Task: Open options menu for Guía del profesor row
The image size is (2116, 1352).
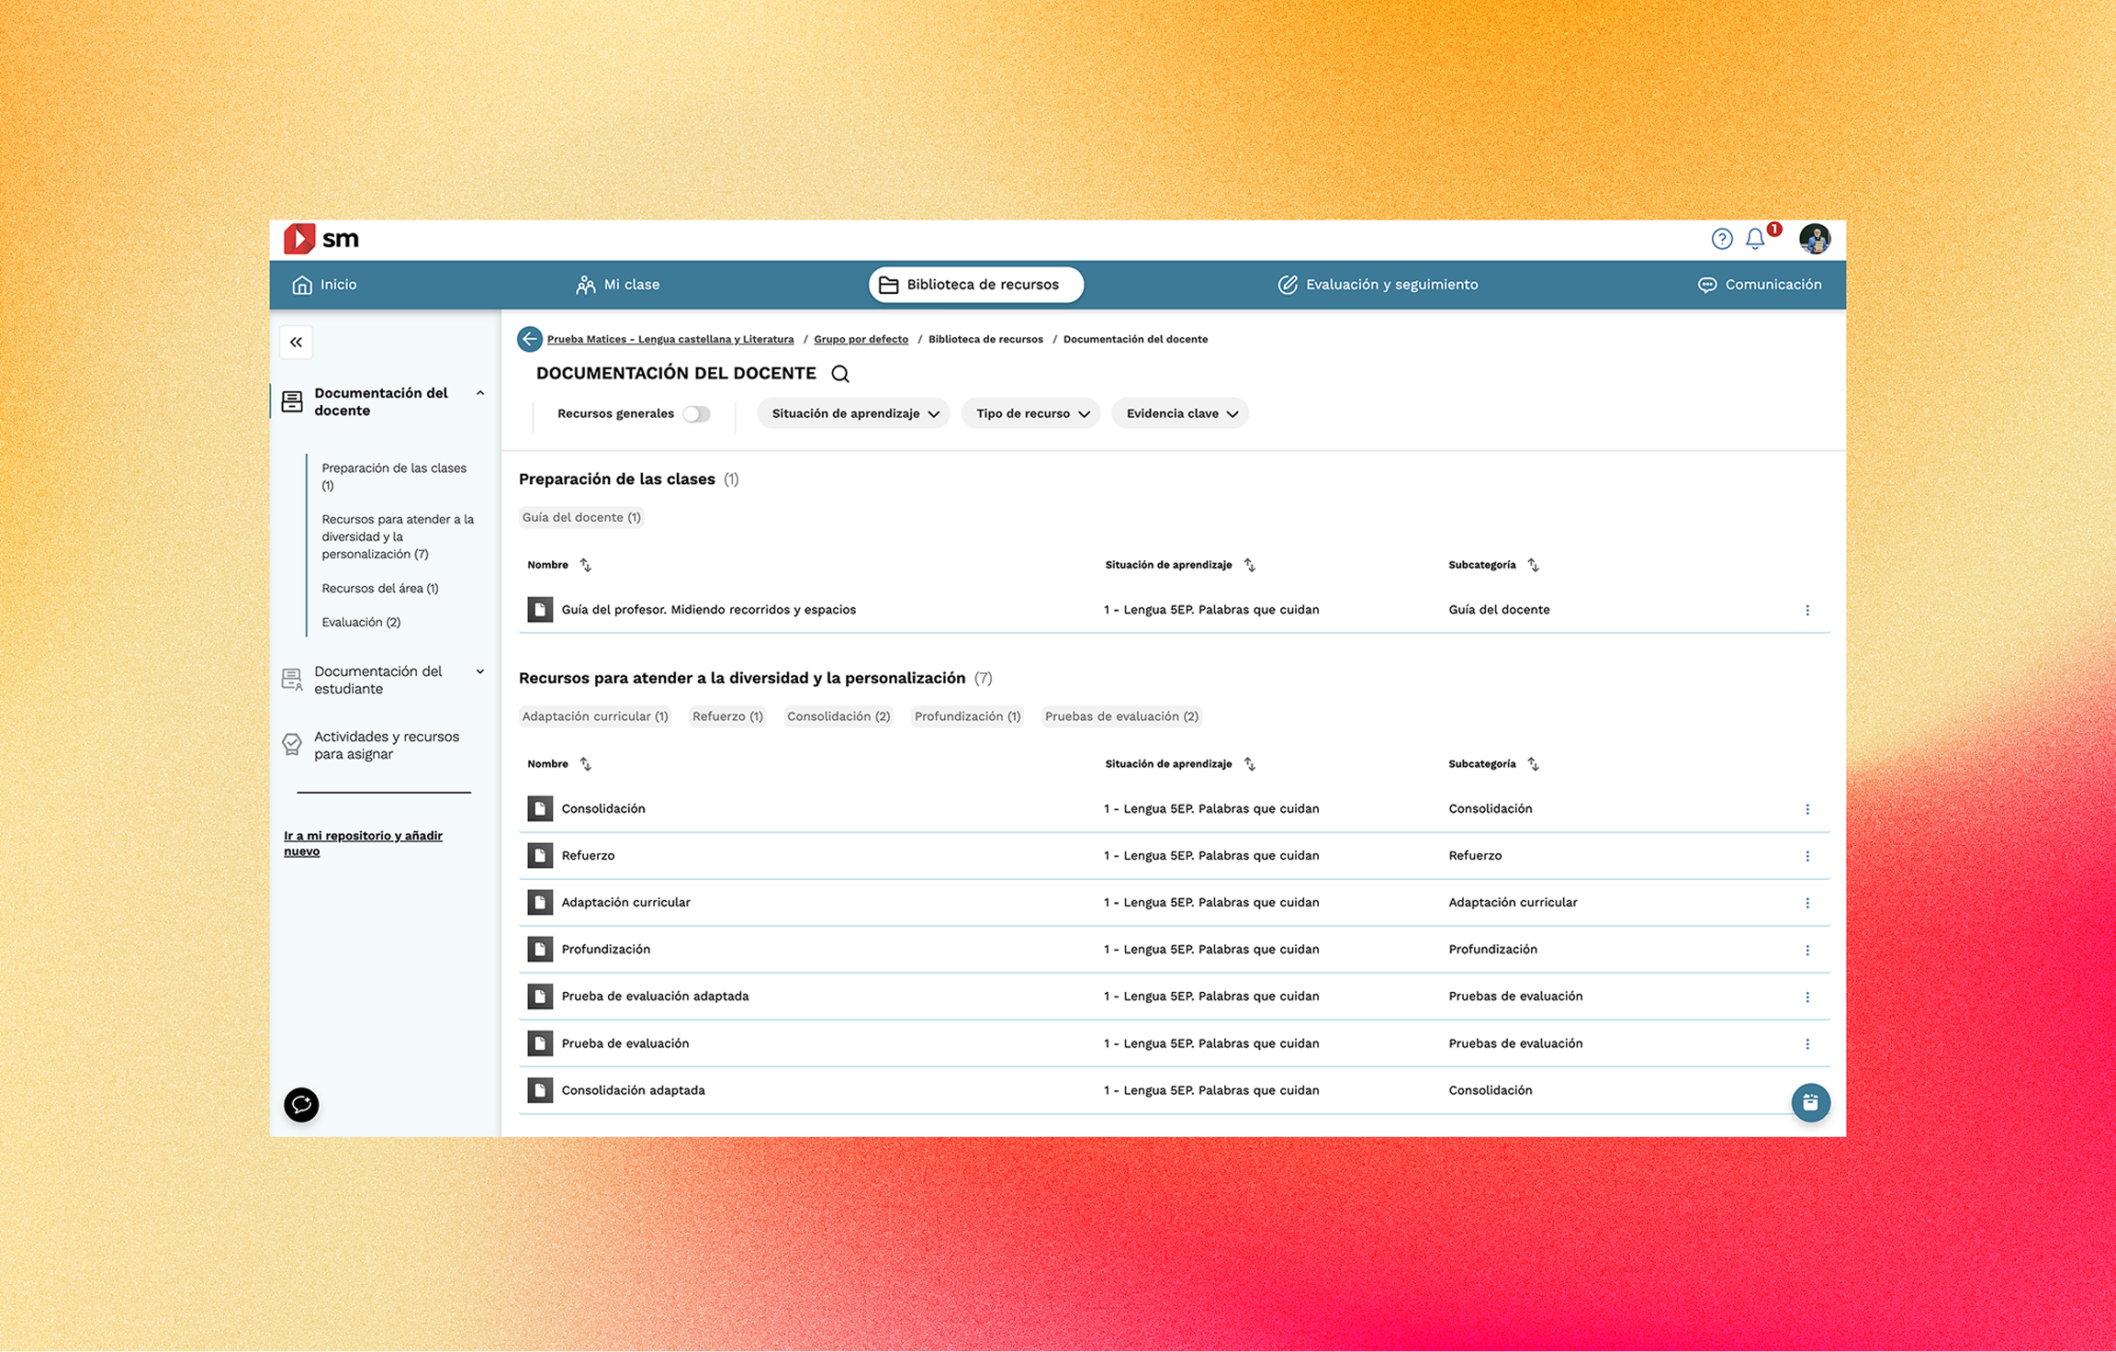Action: click(x=1807, y=609)
